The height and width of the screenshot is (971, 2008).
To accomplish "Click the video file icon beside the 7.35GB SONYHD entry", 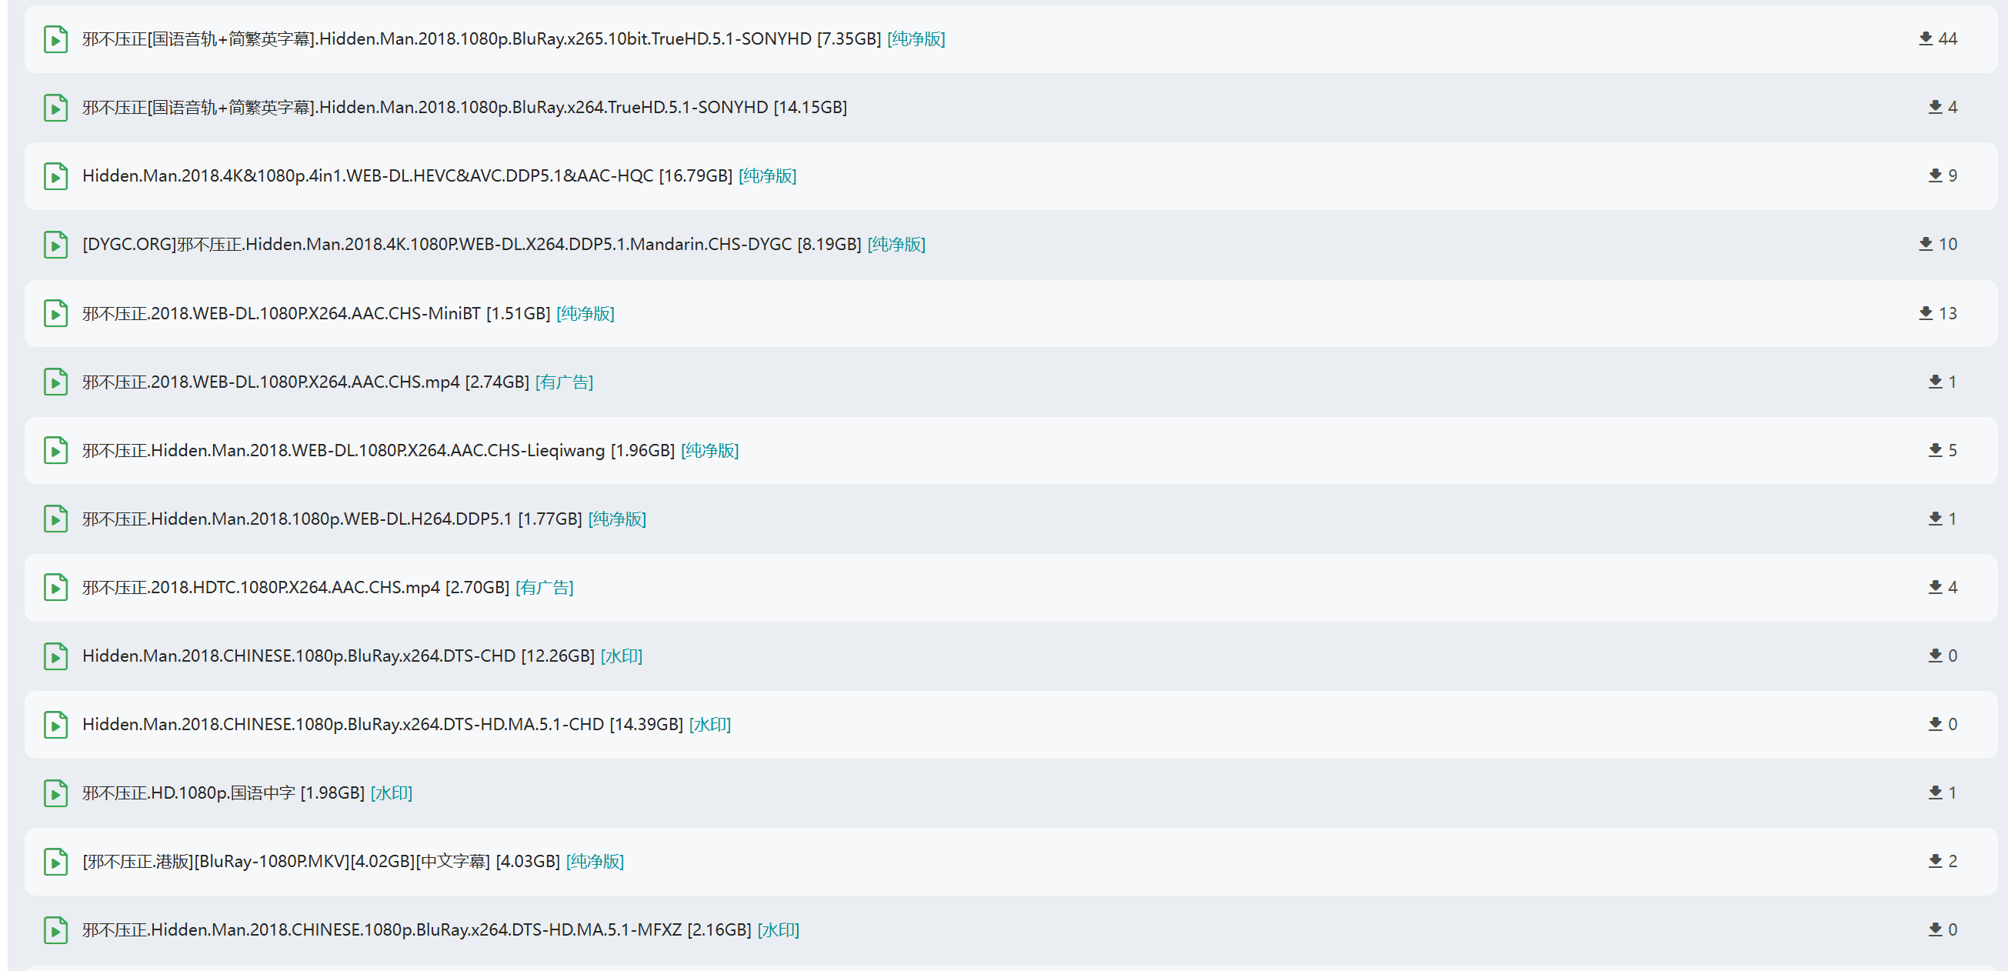I will tap(55, 39).
